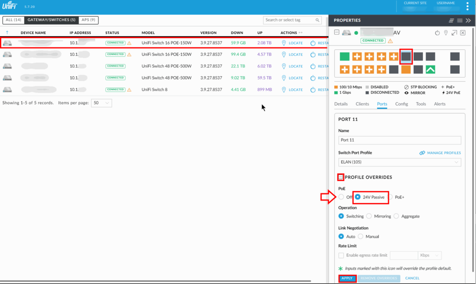Set Link Negotiation to Manual
This screenshot has width=476, height=284.
[360, 237]
